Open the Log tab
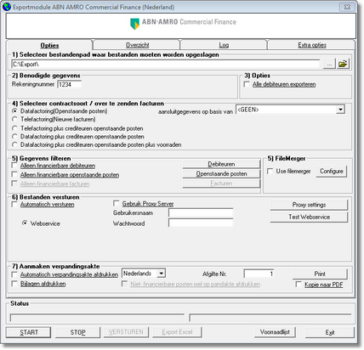Image resolution: width=364 pixels, height=350 pixels. 224,45
